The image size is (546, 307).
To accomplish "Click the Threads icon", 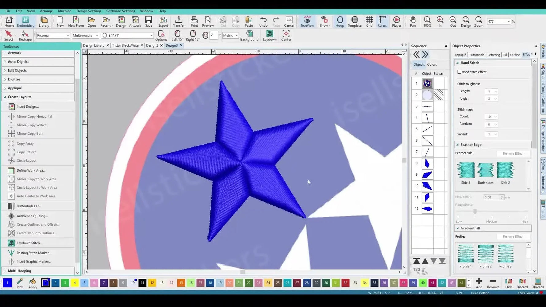I will coord(538,283).
